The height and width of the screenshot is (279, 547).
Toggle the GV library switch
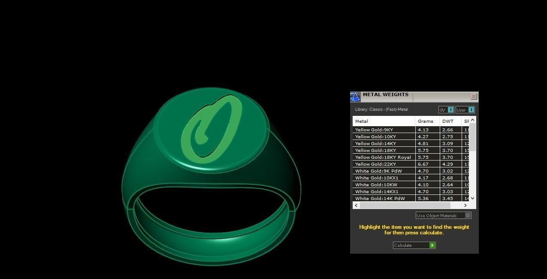tap(446, 110)
